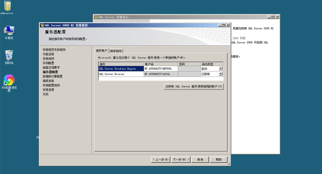Launch 360极速浏览器 desktop shortcut

[x=9, y=82]
